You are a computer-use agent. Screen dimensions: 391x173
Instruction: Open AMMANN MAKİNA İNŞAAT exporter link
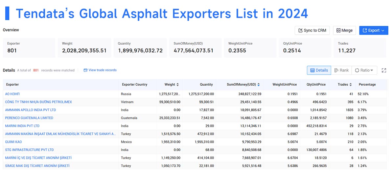click(x=60, y=134)
